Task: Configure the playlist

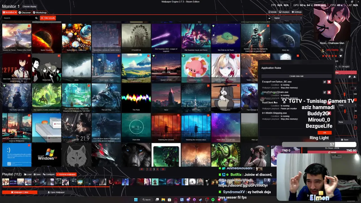Action: 49,174
